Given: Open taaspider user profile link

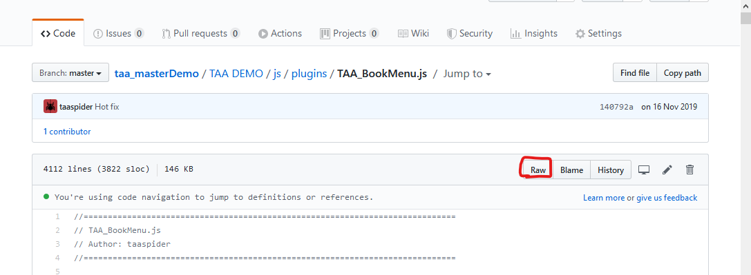Looking at the screenshot, I should [76, 107].
